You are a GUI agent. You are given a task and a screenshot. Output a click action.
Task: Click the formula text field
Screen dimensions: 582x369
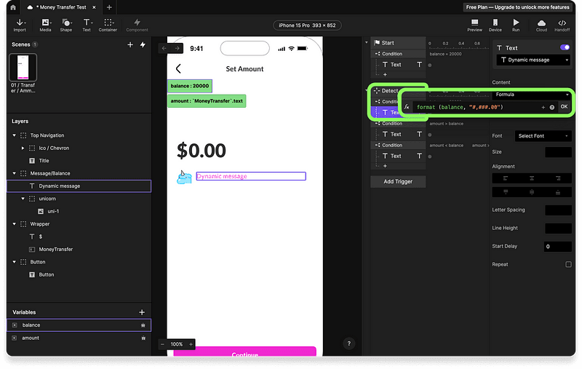(477, 107)
